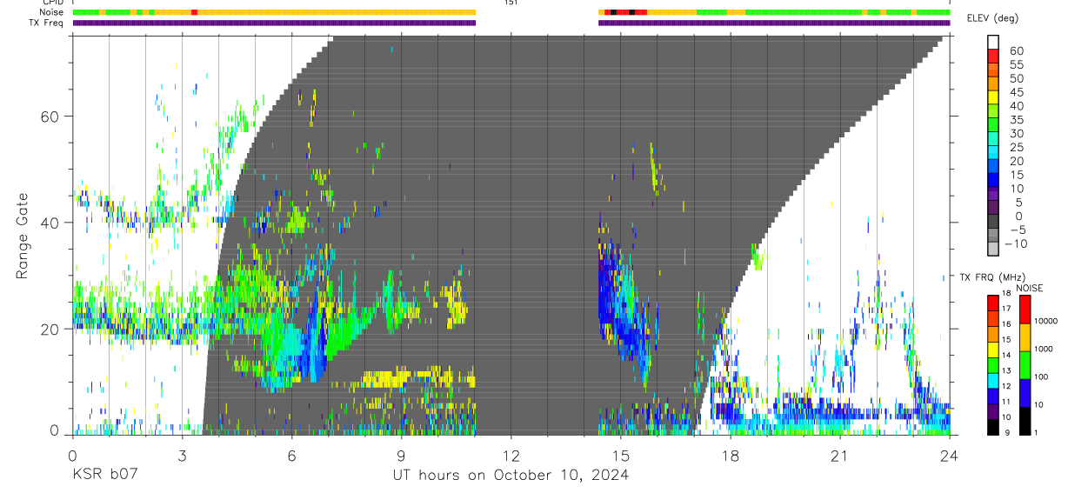The image size is (1068, 493).
Task: Click the red segment of the ELEV colorbar
Action: coord(993,56)
